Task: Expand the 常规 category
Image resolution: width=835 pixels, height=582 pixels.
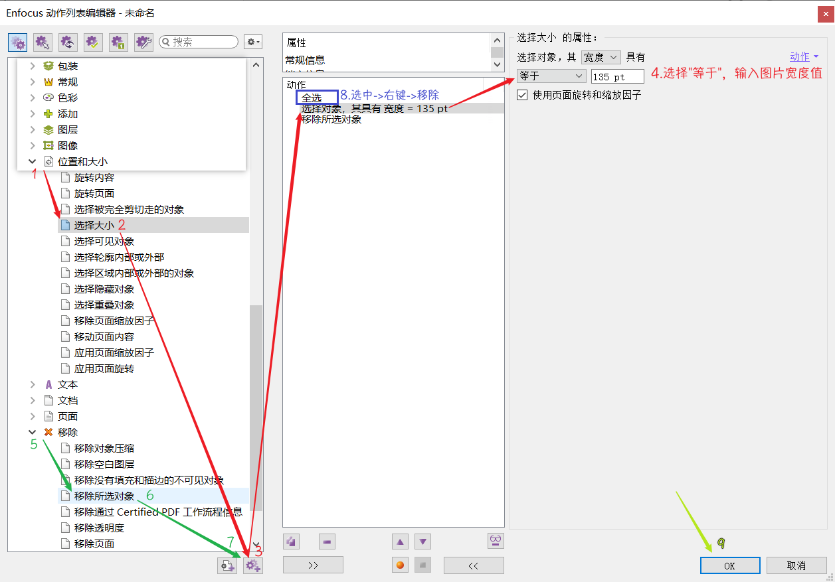Action: click(x=33, y=82)
